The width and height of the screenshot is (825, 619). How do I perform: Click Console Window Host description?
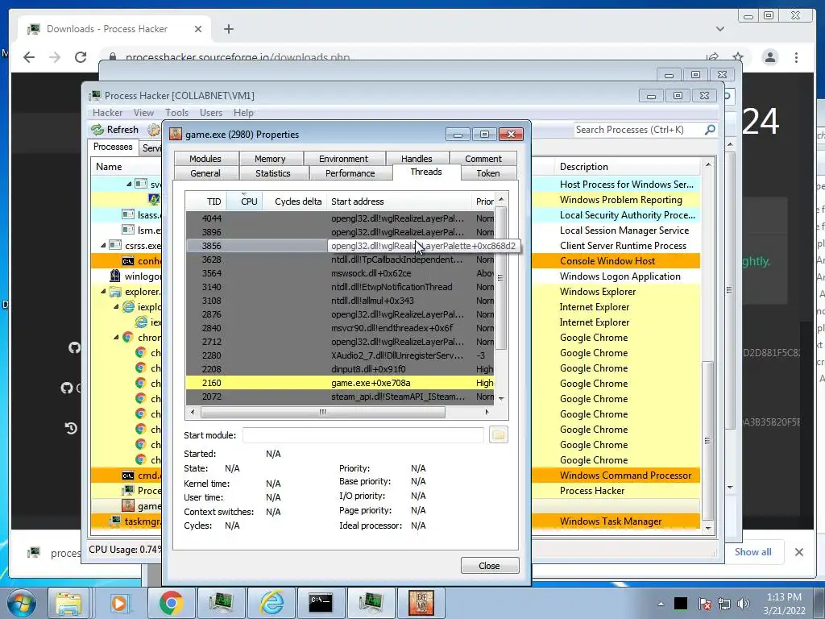point(607,261)
